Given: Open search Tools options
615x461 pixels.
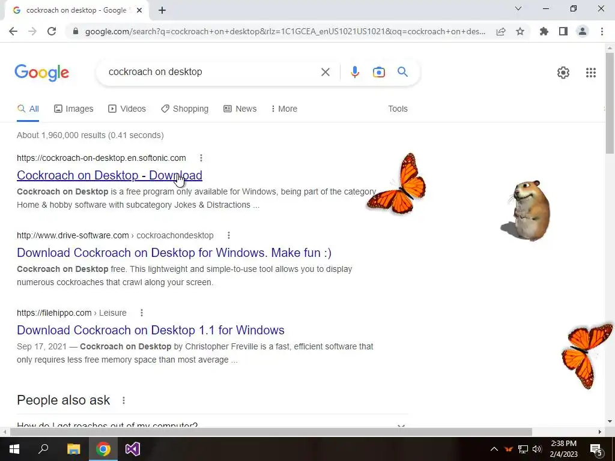Looking at the screenshot, I should coord(398,109).
